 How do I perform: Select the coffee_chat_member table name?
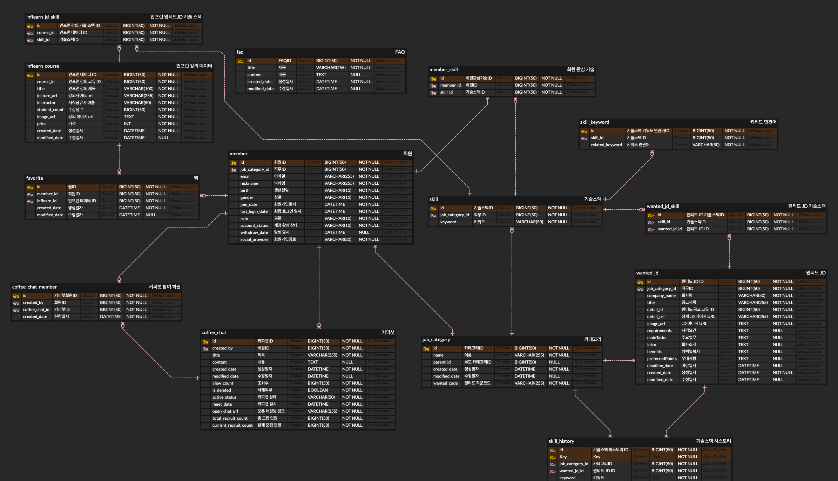[x=34, y=287]
